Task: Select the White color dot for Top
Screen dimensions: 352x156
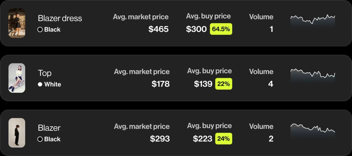Action: (x=40, y=84)
